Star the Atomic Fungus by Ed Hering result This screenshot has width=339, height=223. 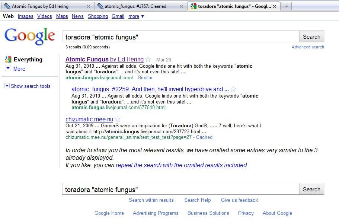tap(148, 59)
